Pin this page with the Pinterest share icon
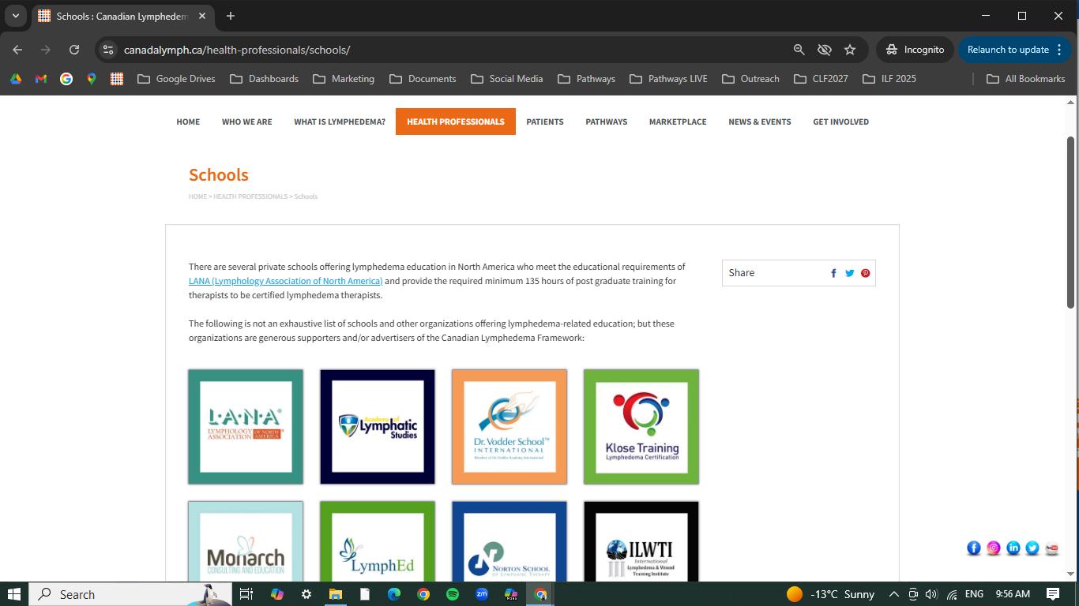 866,273
